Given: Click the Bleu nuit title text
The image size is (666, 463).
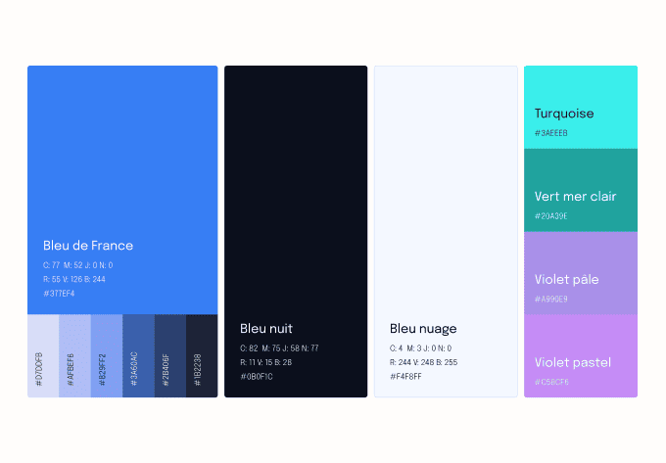Looking at the screenshot, I should coord(266,329).
